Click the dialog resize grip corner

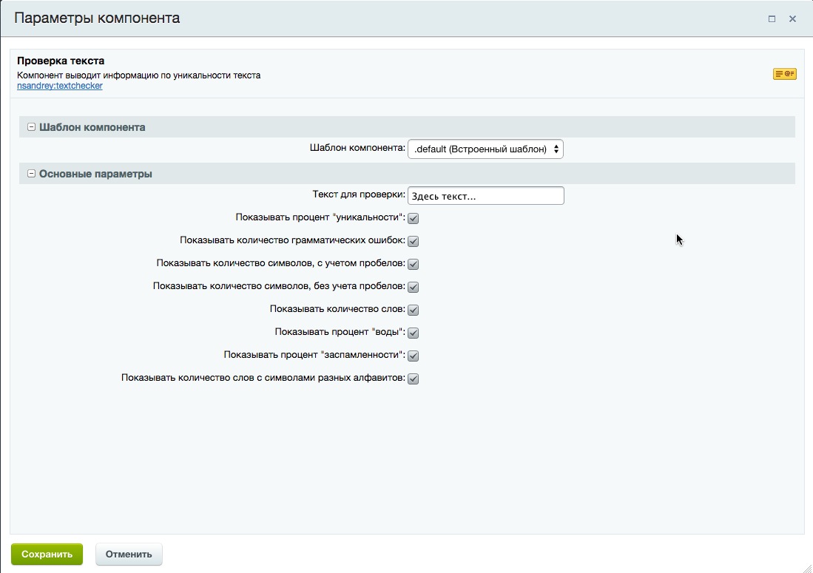click(x=807, y=568)
